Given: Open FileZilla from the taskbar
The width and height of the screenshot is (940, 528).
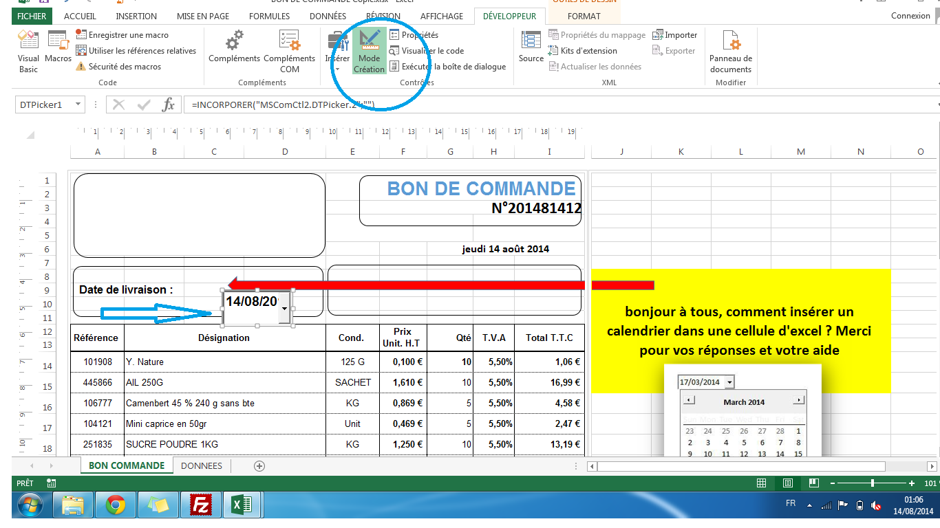Looking at the screenshot, I should 202,506.
